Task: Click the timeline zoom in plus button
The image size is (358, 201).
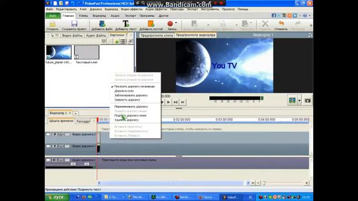Action: (x=307, y=183)
